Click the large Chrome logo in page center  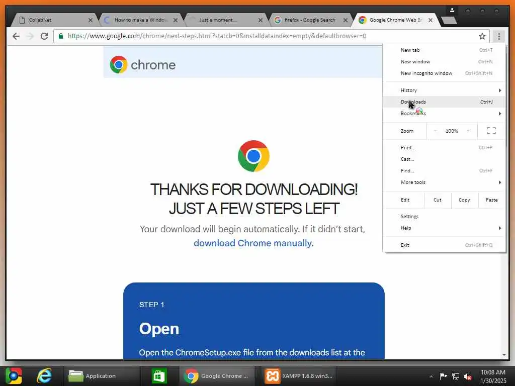(253, 156)
